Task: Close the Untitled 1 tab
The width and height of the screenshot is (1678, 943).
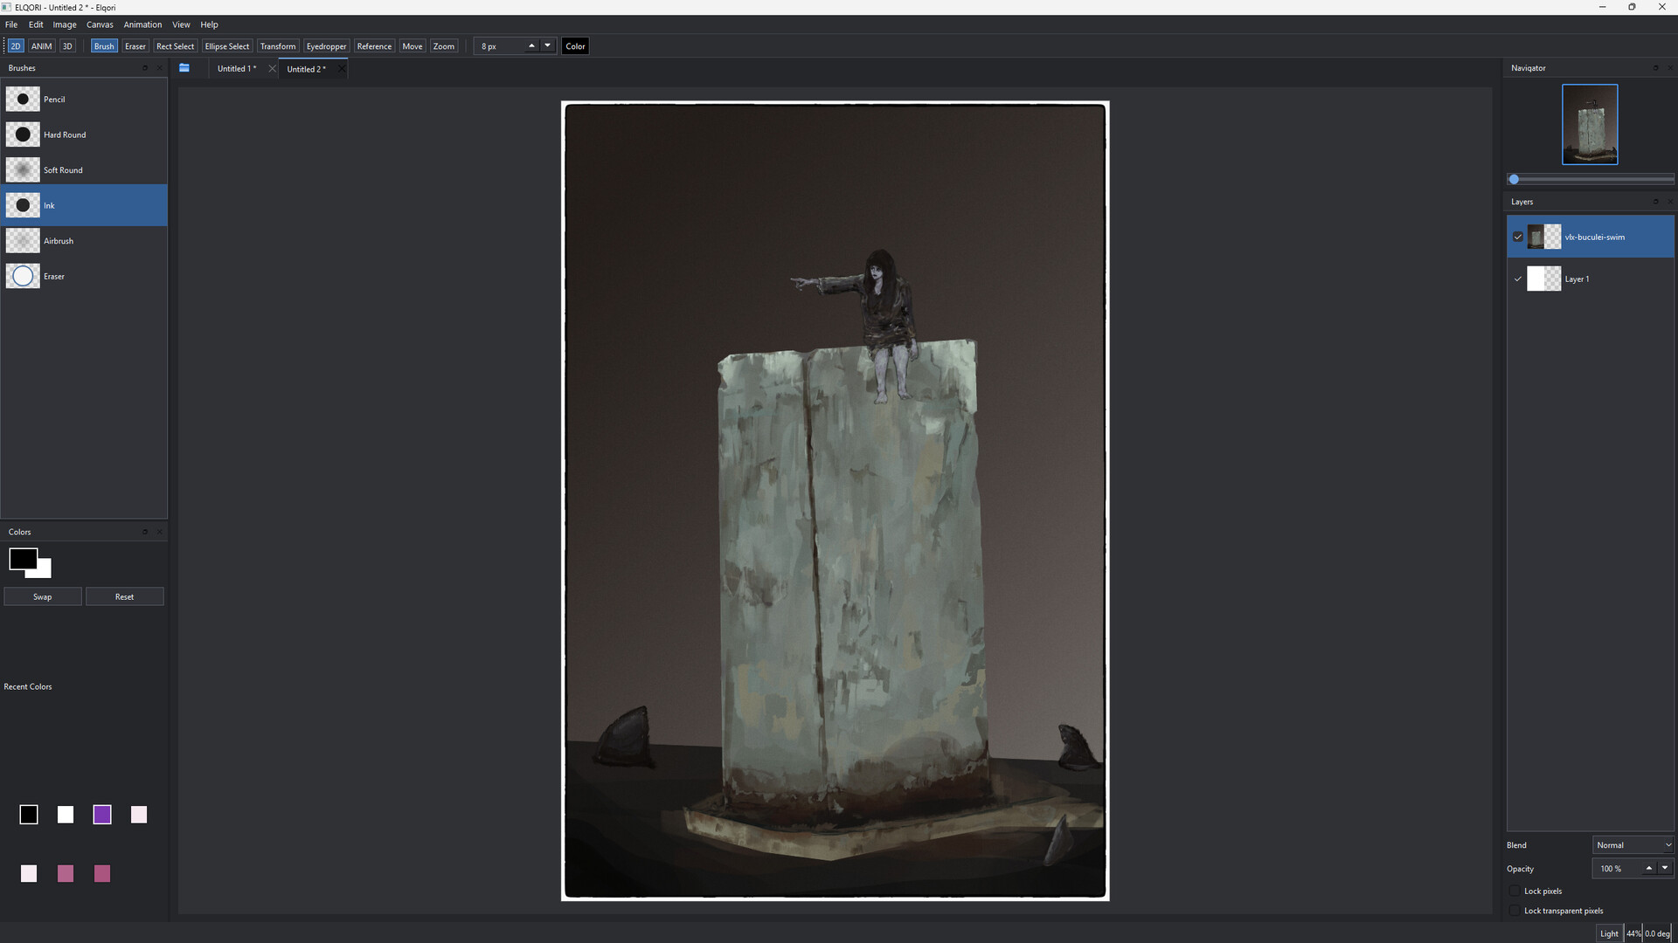Action: 272,68
